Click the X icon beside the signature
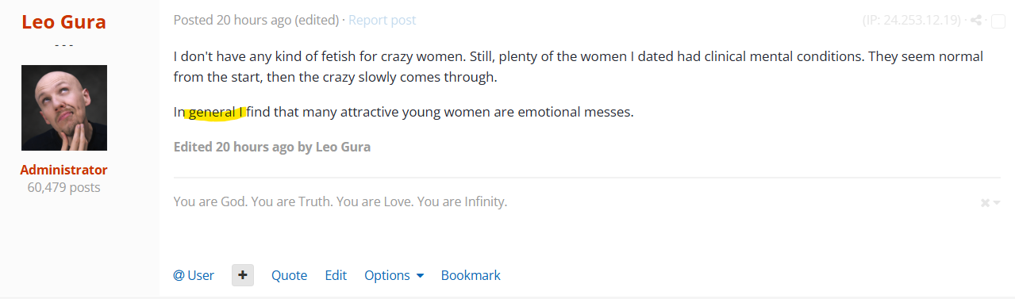The image size is (1015, 299). pyautogui.click(x=985, y=203)
